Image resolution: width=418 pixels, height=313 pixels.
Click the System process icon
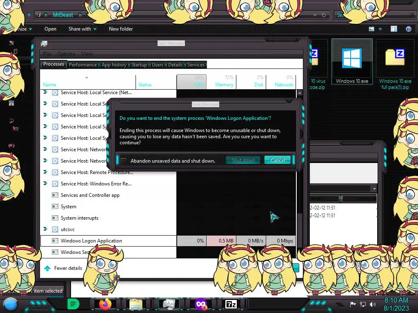pos(55,207)
